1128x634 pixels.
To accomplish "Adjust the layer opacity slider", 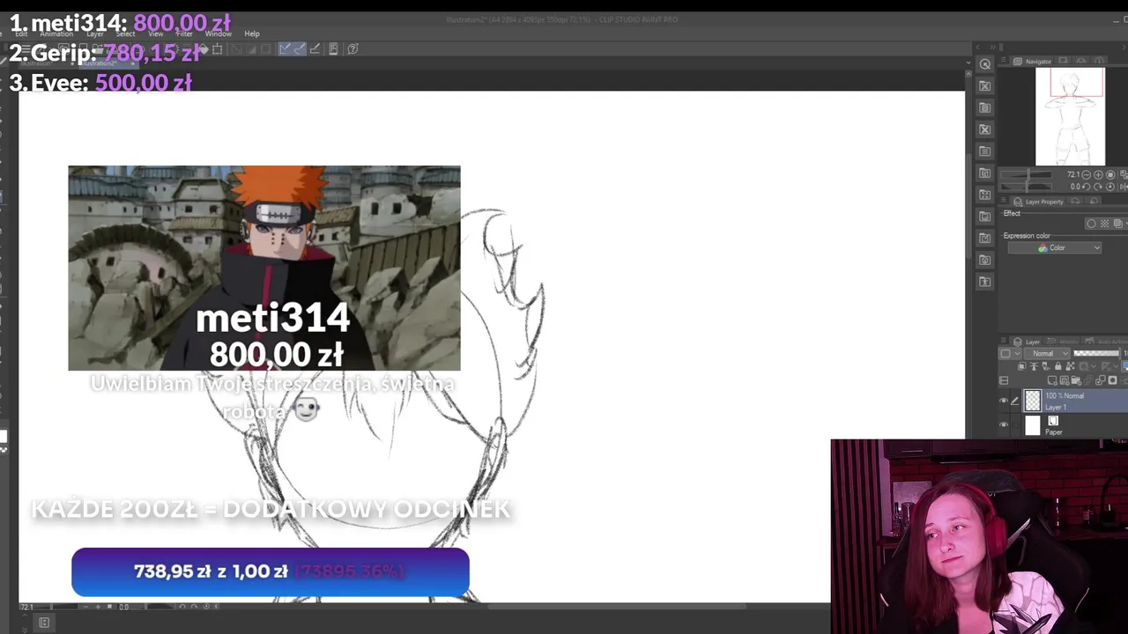I will pyautogui.click(x=1096, y=353).
